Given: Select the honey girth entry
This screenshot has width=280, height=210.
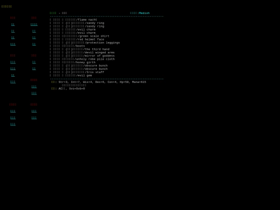Looking at the screenshot, I should (73, 62).
